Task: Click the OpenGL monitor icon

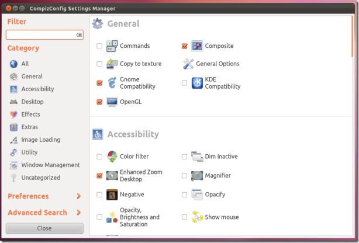Action: coord(112,102)
